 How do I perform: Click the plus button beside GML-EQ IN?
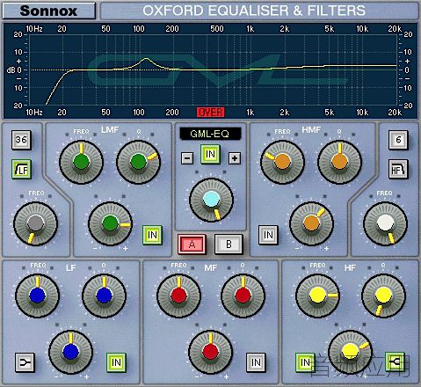pos(235,158)
